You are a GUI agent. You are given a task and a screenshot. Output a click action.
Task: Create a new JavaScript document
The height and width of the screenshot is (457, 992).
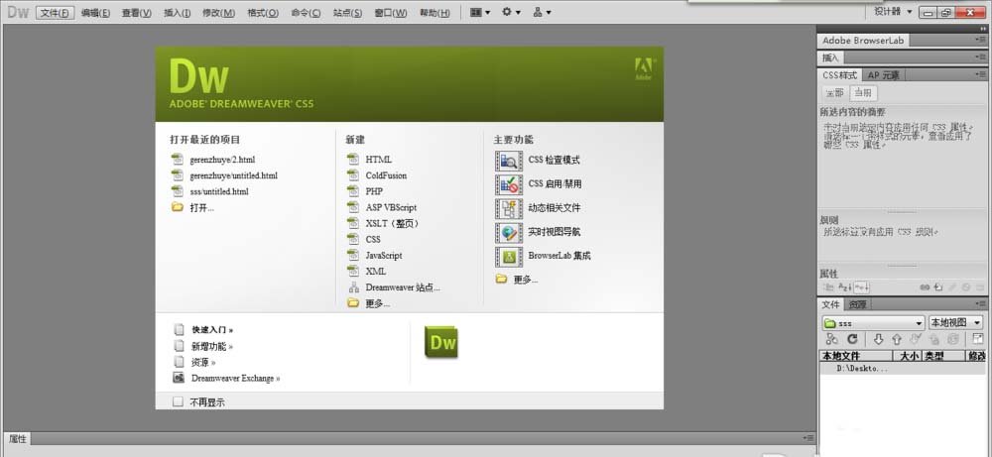tap(383, 256)
